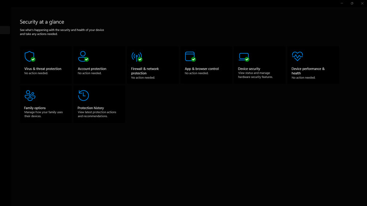Open the Device security title text
This screenshot has width=367, height=206.
pyautogui.click(x=249, y=69)
